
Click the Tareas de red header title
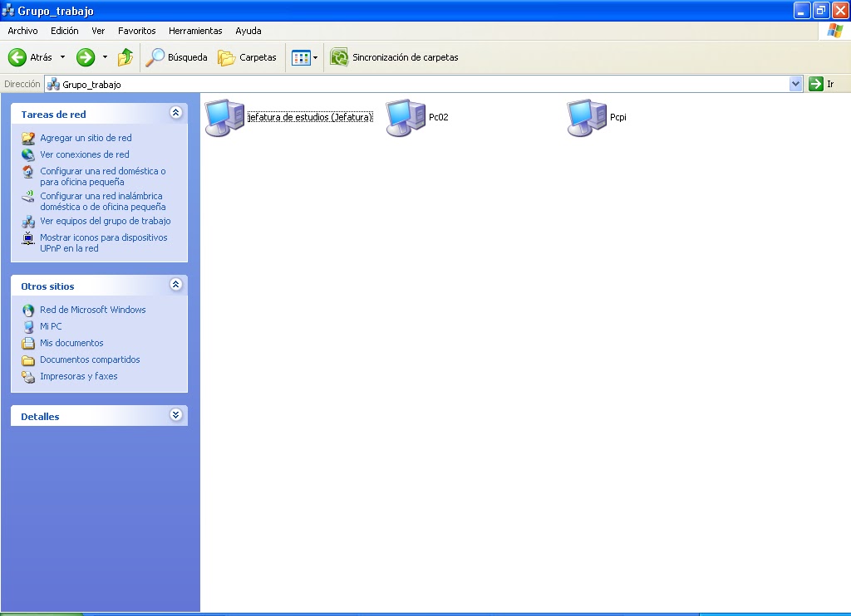(x=54, y=115)
